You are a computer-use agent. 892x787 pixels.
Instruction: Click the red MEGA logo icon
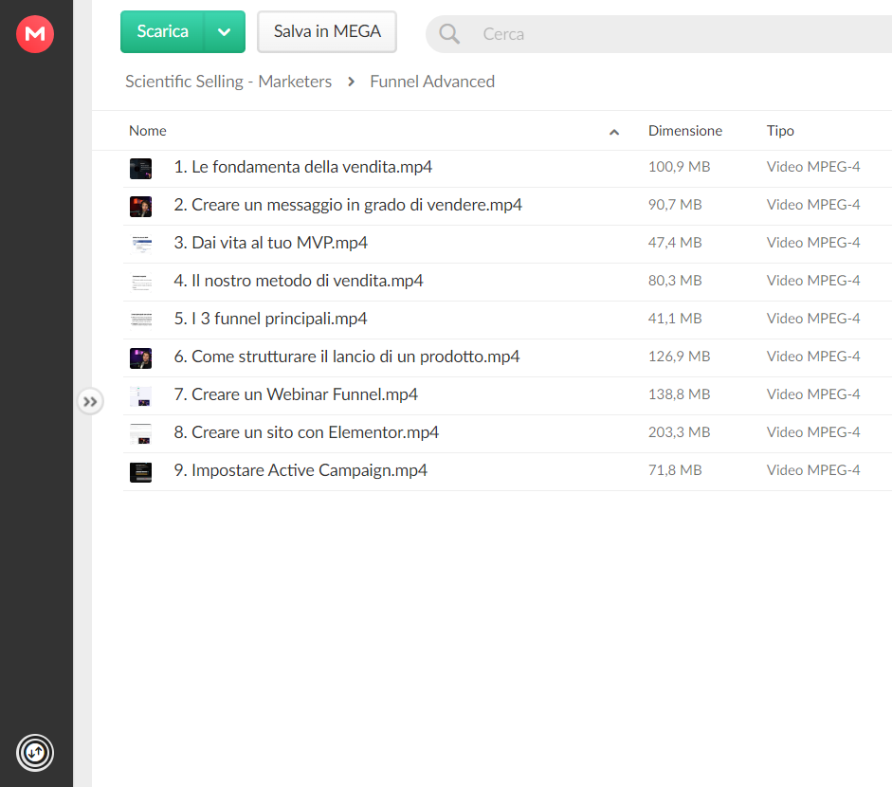pyautogui.click(x=35, y=34)
